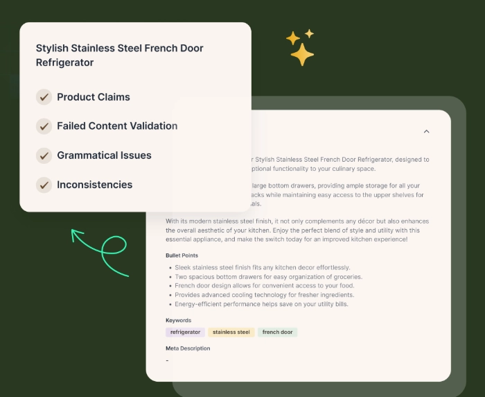The height and width of the screenshot is (397, 485).
Task: Click the large gold sparkle icon
Action: coord(302,54)
